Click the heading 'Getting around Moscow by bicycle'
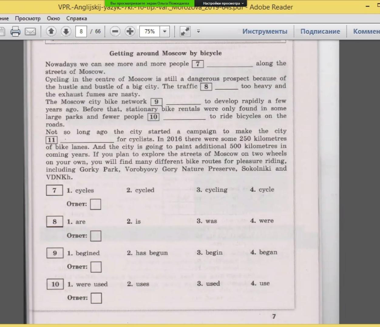 tap(165, 53)
